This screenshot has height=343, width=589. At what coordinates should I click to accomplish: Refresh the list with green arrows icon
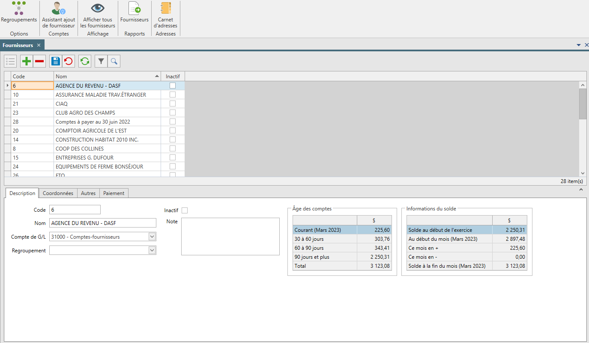(85, 62)
